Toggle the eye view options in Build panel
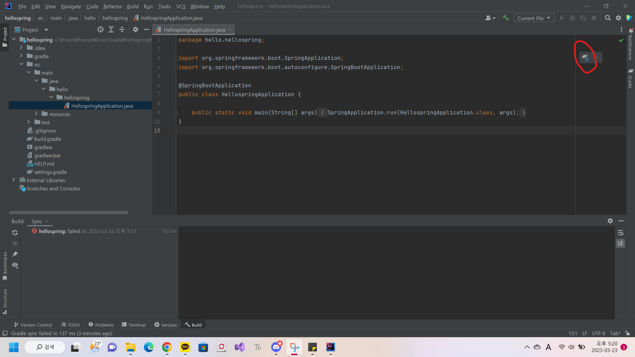 15,265
